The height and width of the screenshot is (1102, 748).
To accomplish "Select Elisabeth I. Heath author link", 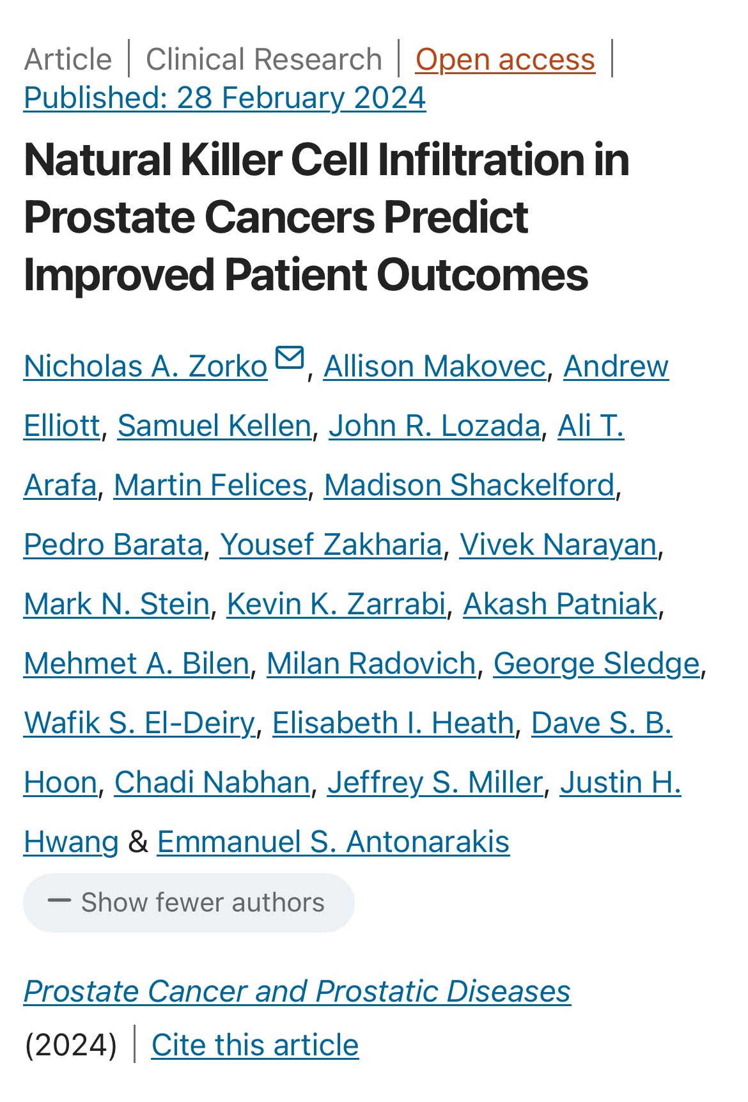I will pyautogui.click(x=393, y=723).
